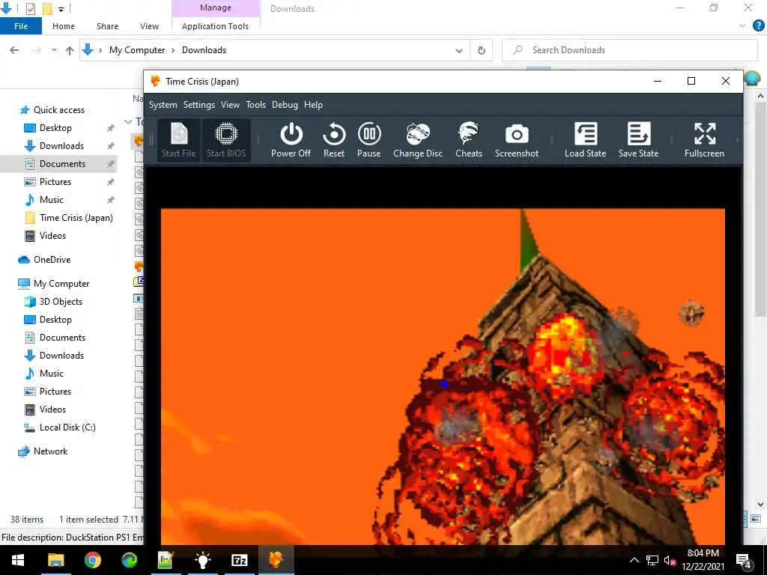This screenshot has height=575, width=767.
Task: Open the Cheats toolbar button
Action: click(x=469, y=140)
